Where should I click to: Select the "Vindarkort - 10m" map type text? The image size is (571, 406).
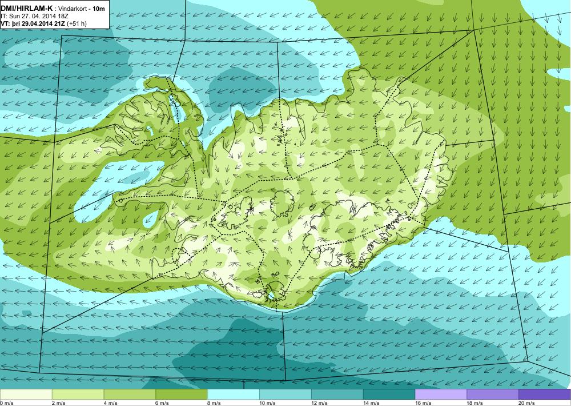pyautogui.click(x=82, y=9)
